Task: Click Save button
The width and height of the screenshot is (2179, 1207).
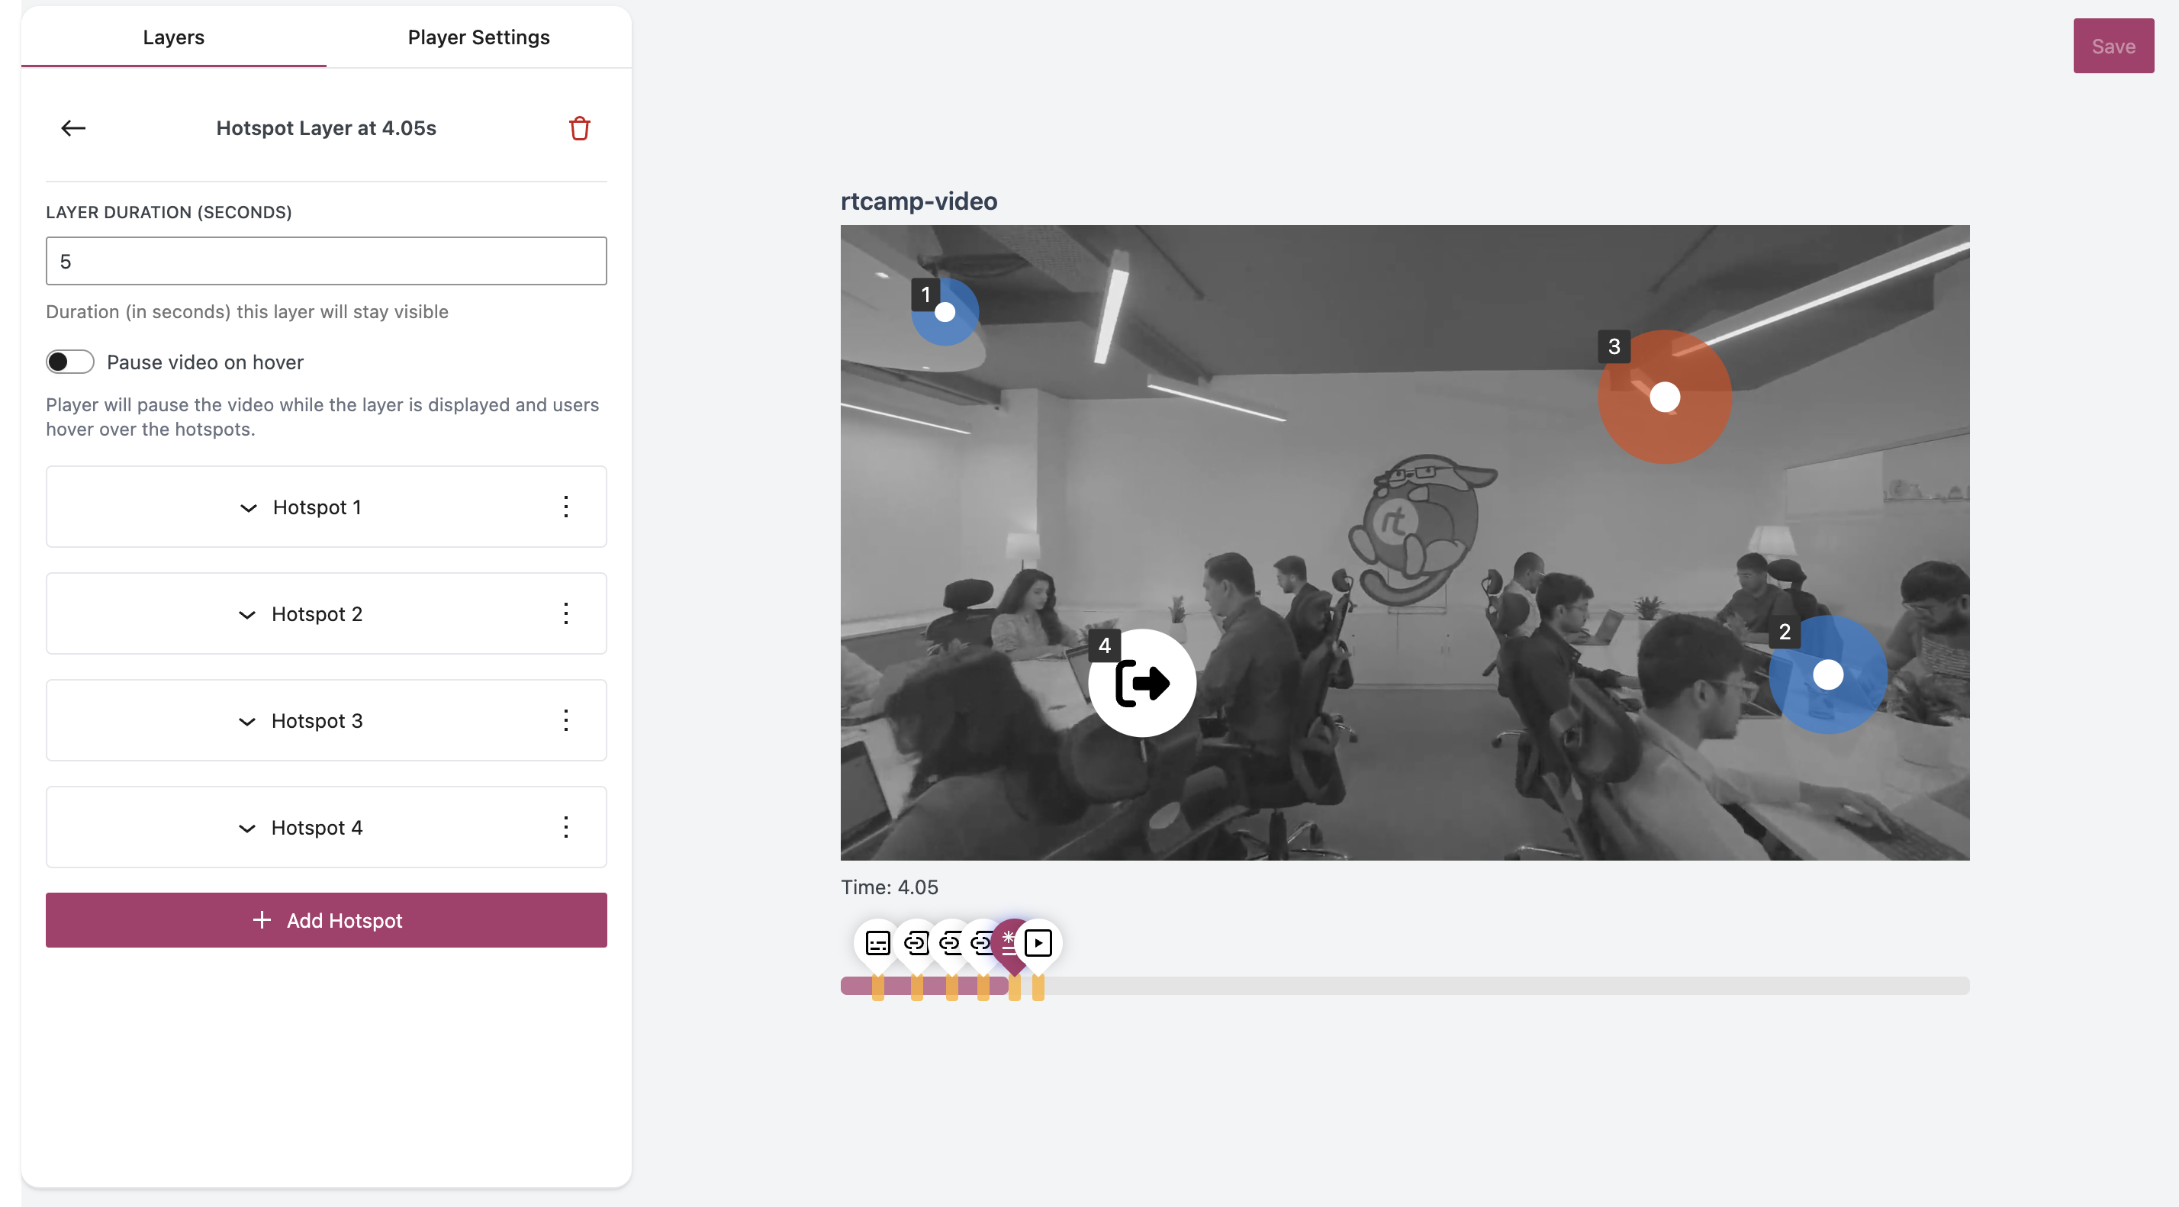Action: click(2112, 44)
